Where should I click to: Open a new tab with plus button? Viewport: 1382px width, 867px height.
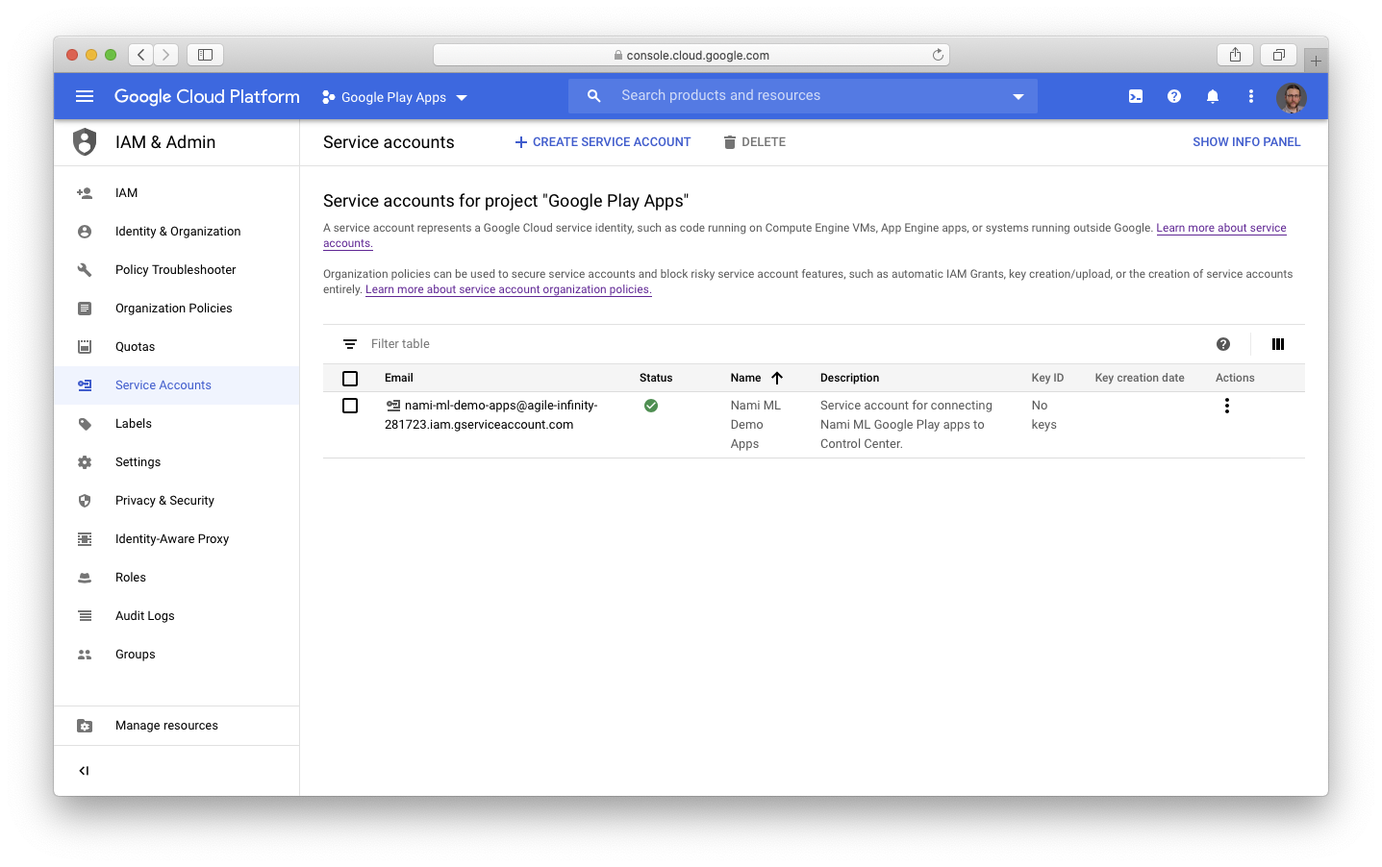click(1316, 61)
